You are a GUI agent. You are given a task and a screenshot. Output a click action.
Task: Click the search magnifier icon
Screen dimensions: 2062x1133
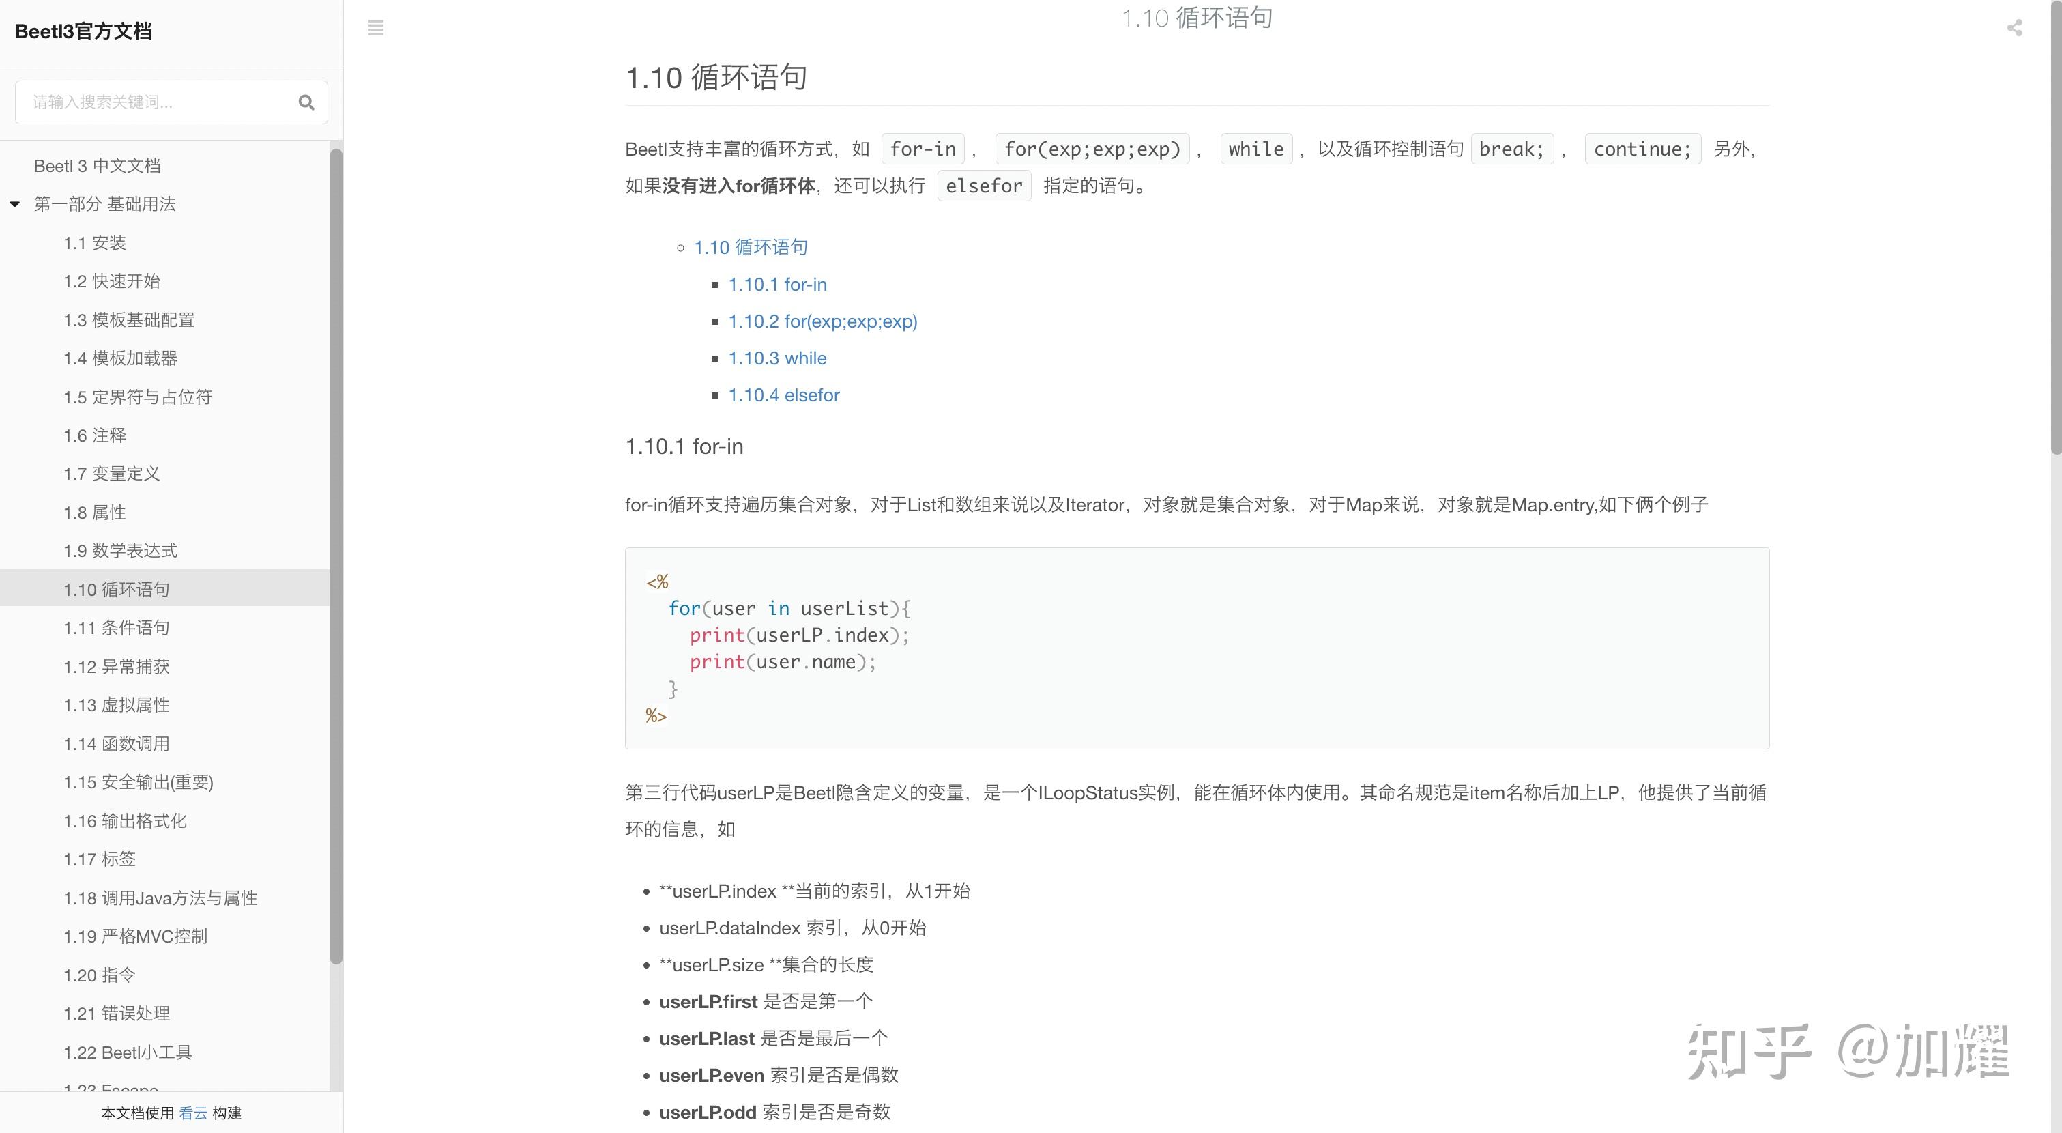pyautogui.click(x=306, y=102)
